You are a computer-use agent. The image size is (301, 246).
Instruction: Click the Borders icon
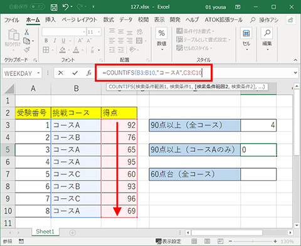(46, 50)
